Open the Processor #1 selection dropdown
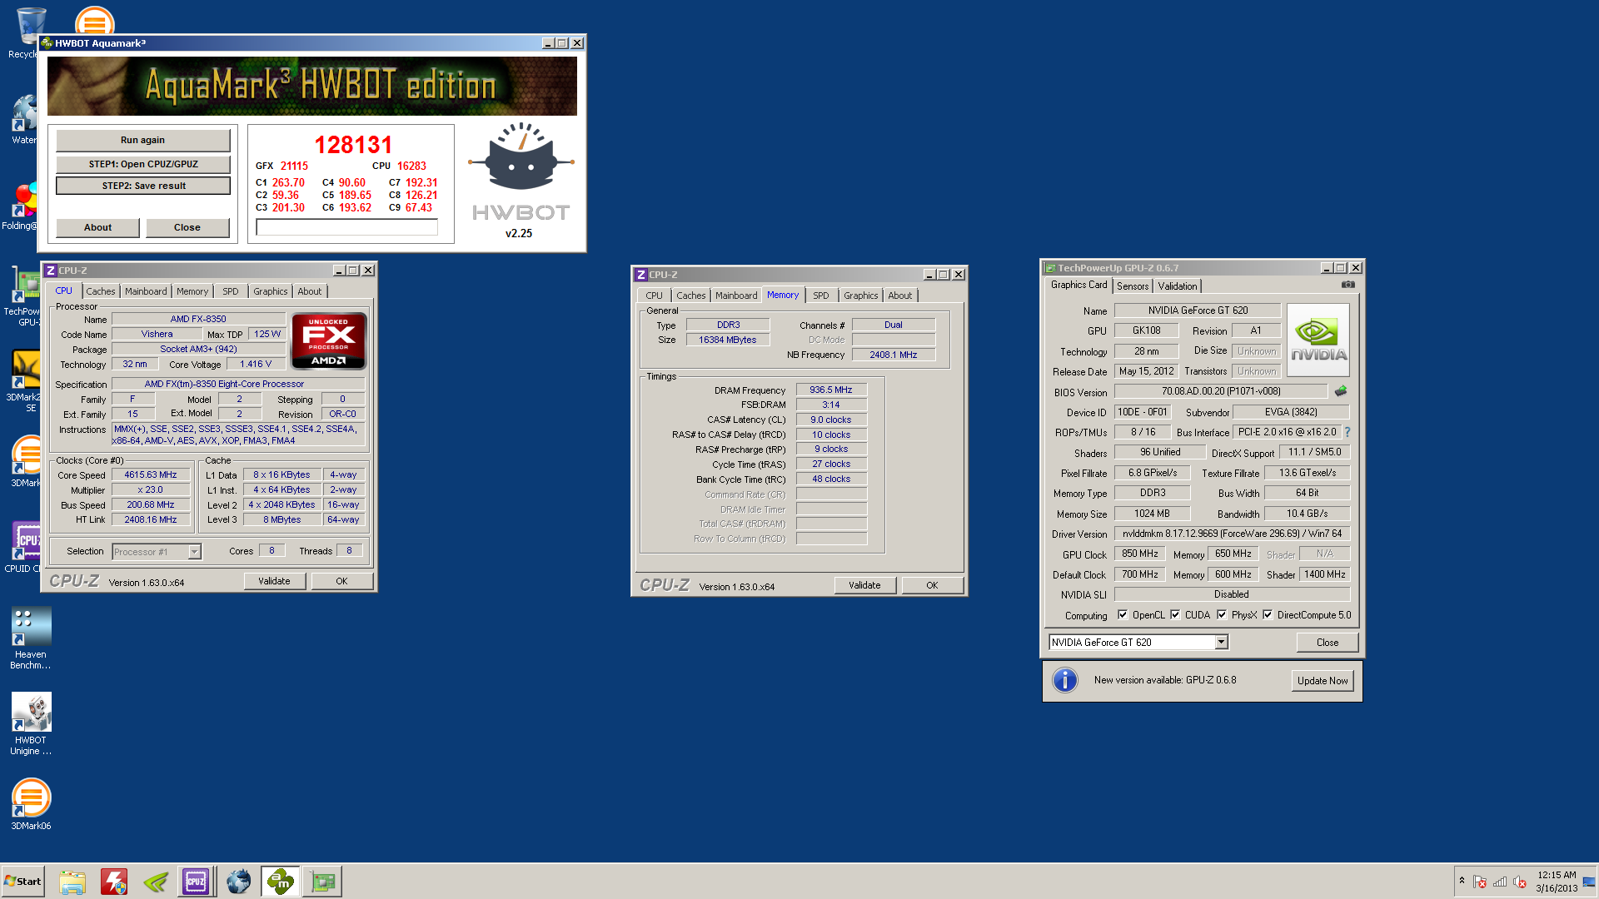This screenshot has width=1599, height=899. coord(194,552)
